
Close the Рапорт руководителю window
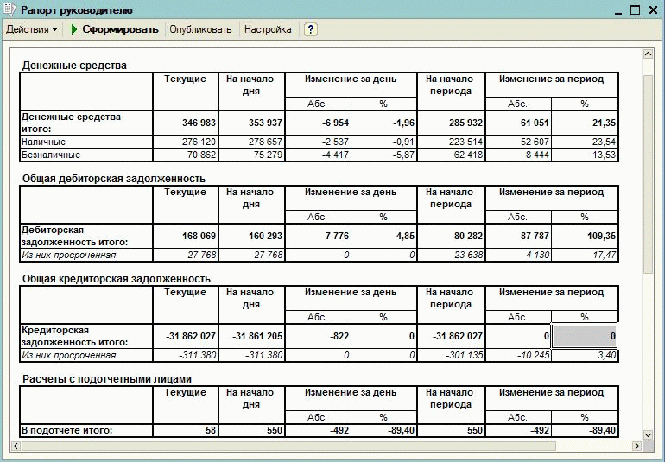[652, 9]
